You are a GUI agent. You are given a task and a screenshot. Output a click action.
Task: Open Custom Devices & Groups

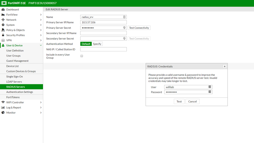click(x=22, y=71)
